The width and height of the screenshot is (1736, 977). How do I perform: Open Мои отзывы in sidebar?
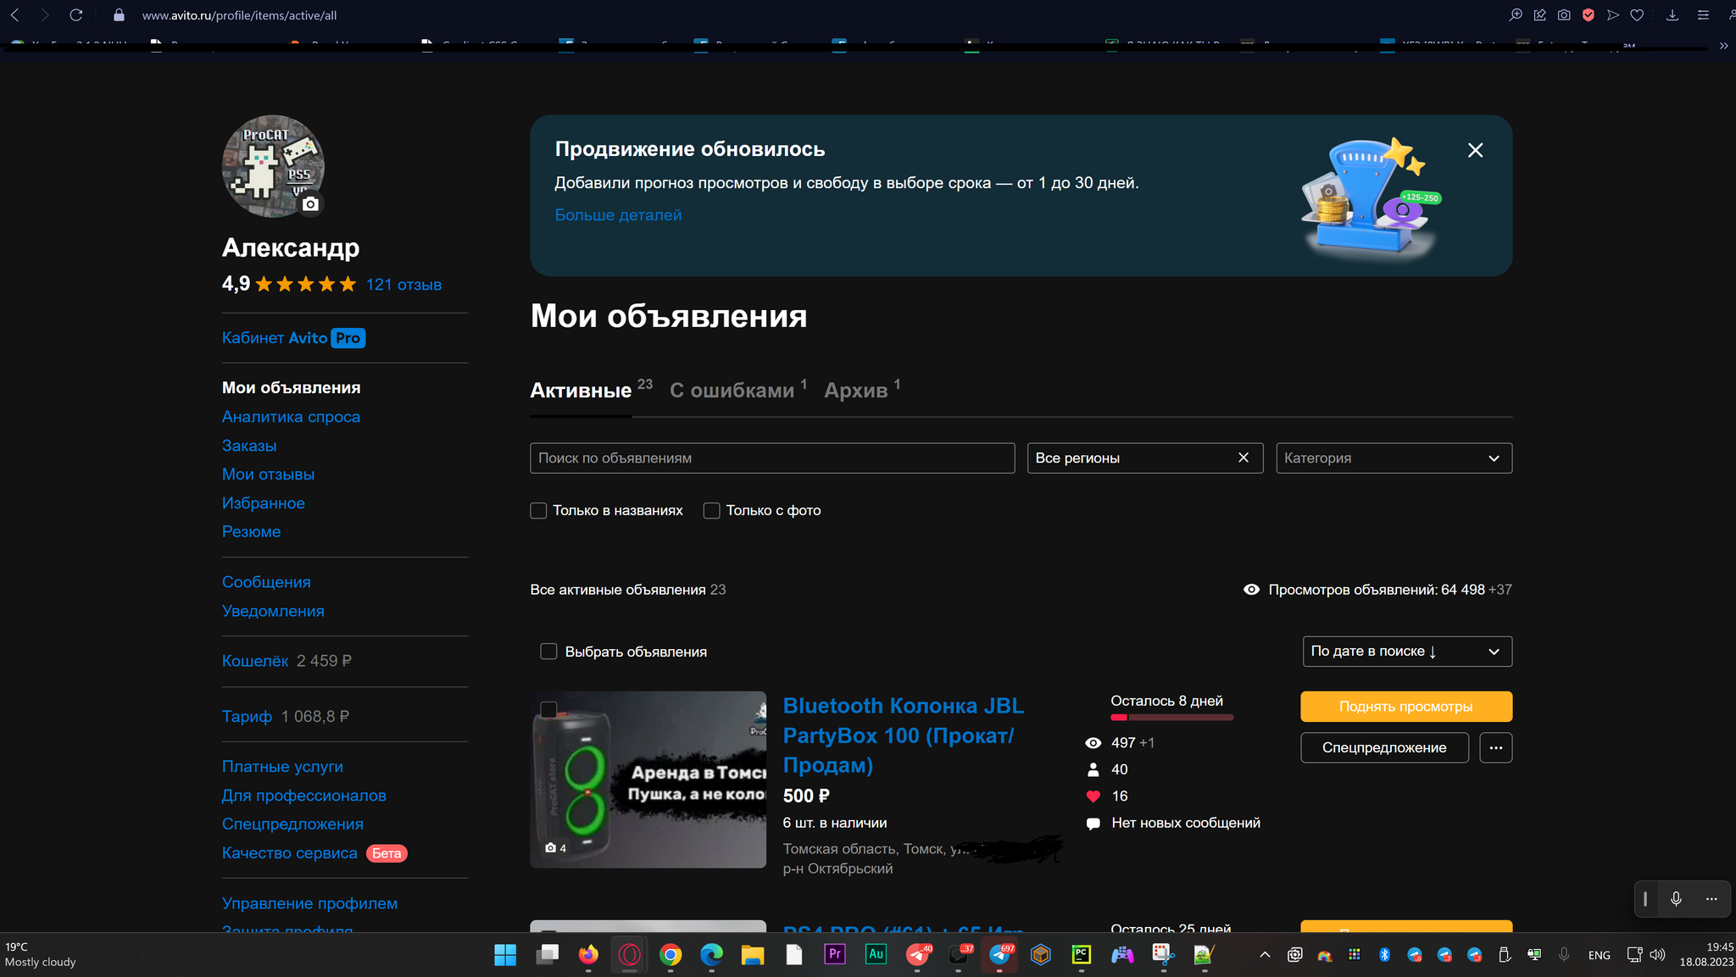pyautogui.click(x=268, y=475)
